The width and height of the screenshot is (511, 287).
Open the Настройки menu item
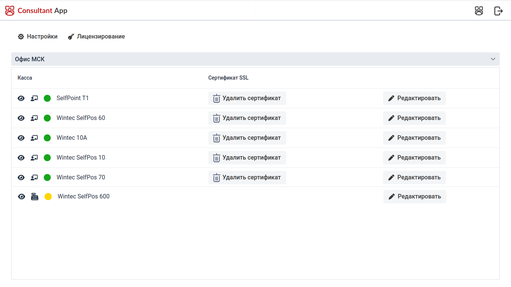click(38, 37)
